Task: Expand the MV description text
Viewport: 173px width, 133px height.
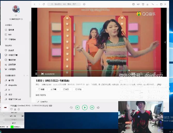Action: click(159, 85)
